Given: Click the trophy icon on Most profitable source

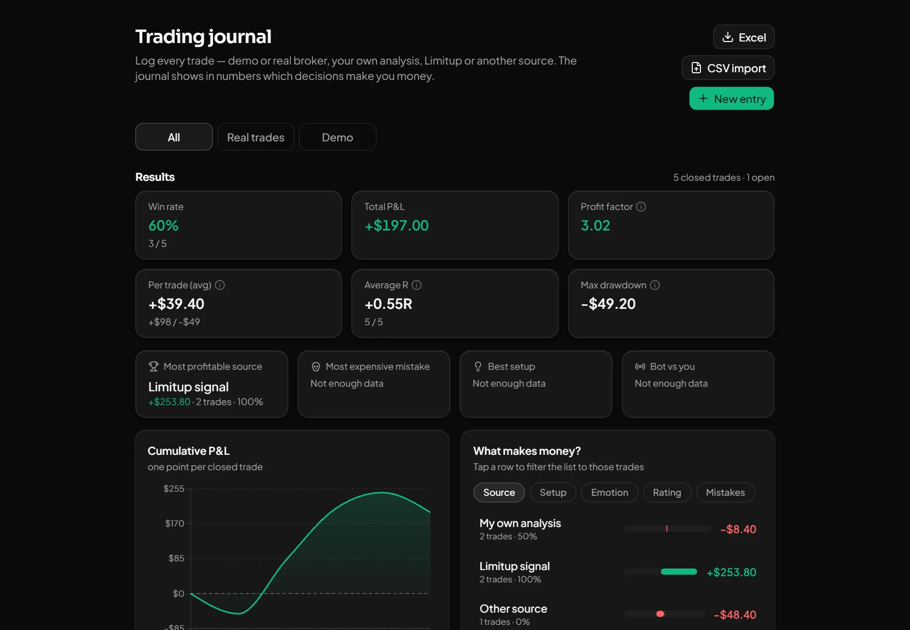Looking at the screenshot, I should point(153,366).
